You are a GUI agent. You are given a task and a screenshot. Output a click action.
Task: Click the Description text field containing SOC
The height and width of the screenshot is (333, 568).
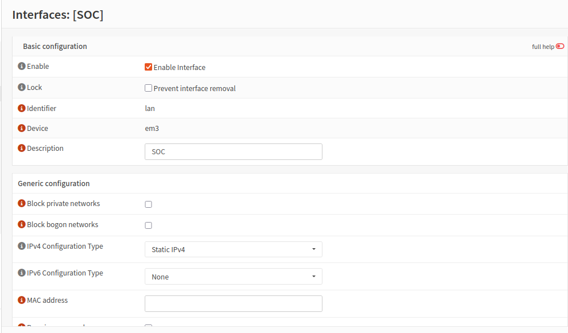[233, 152]
